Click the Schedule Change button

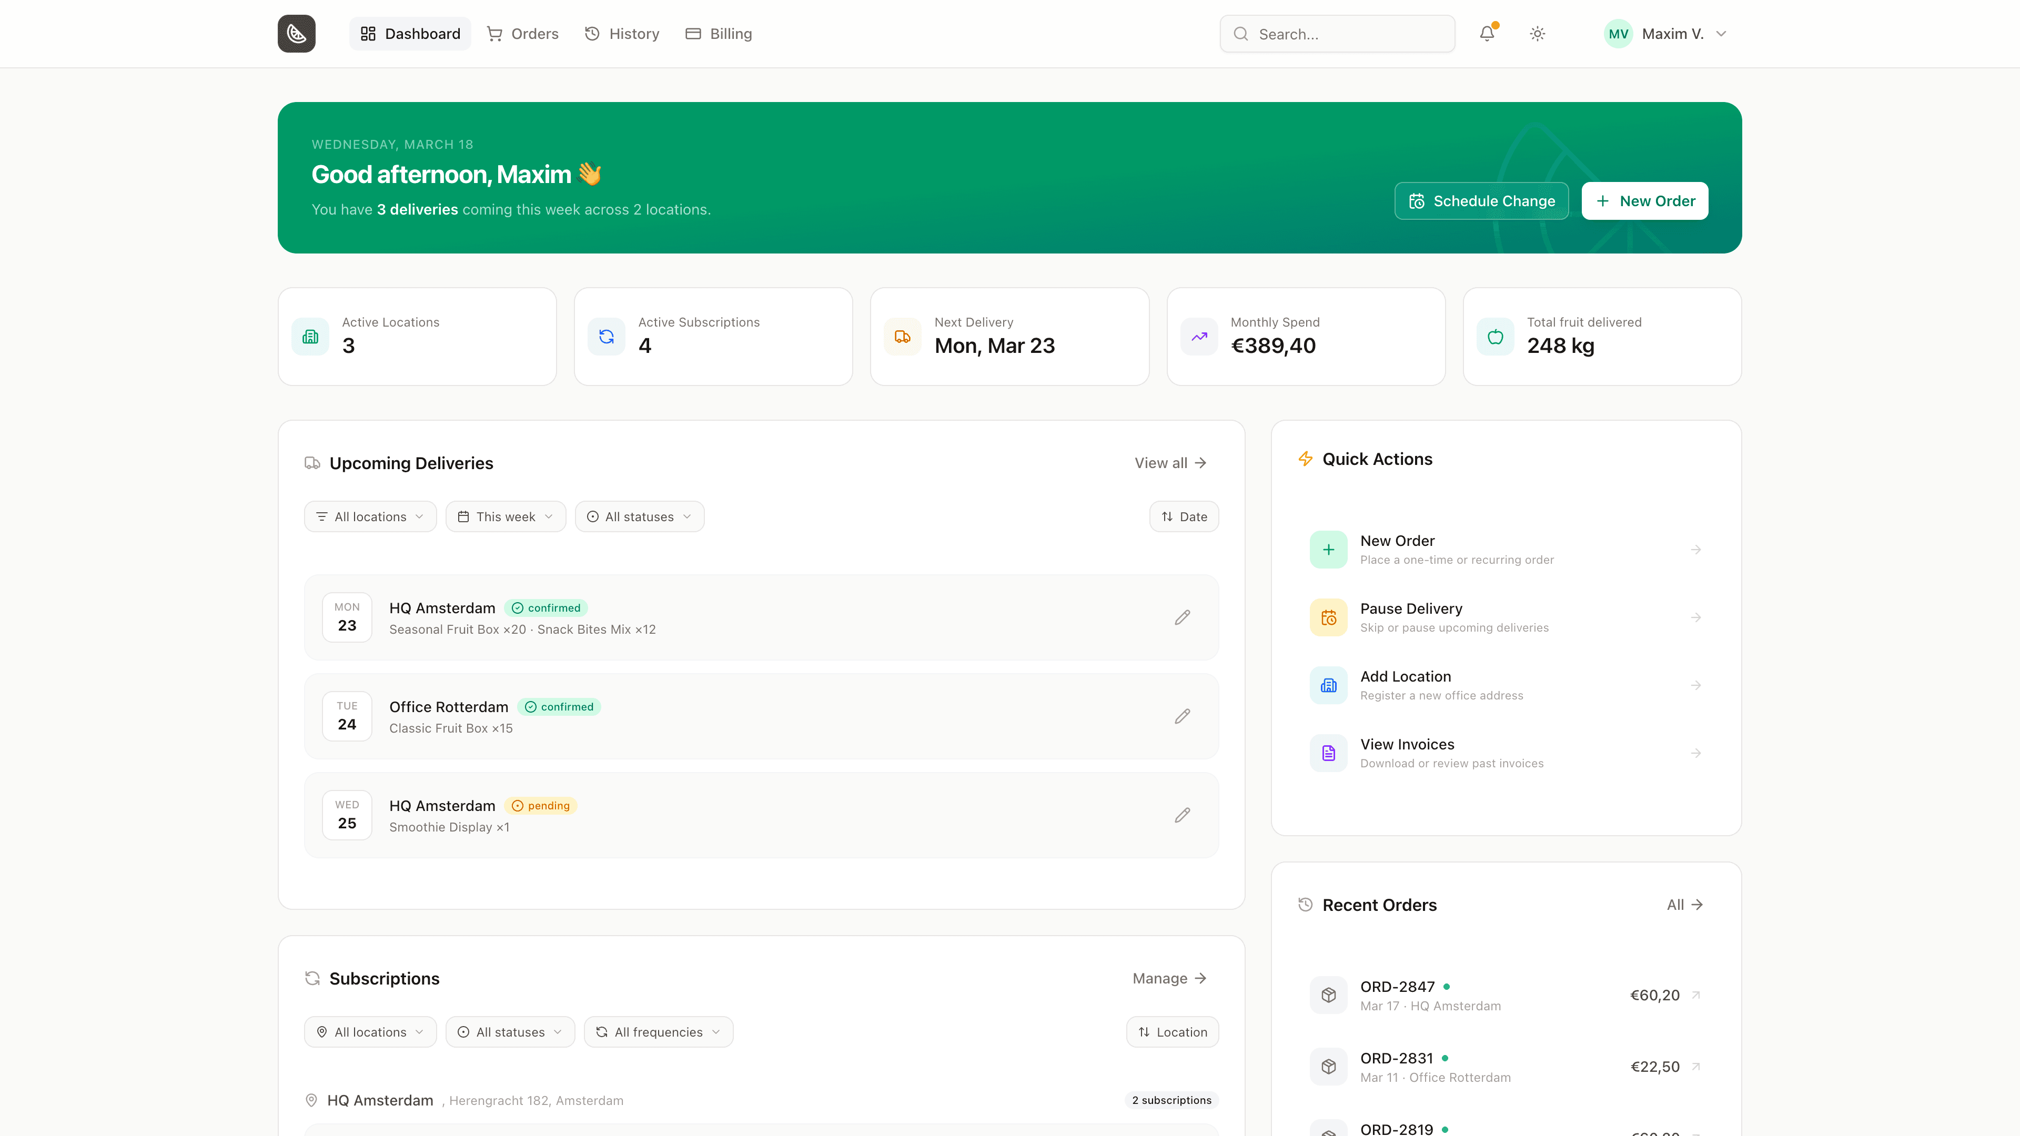pos(1481,201)
